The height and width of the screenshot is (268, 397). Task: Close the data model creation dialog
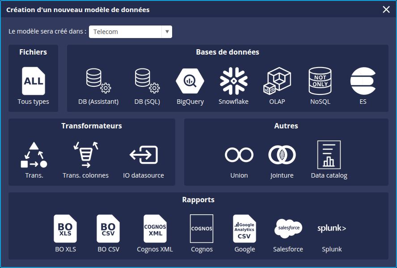click(386, 9)
